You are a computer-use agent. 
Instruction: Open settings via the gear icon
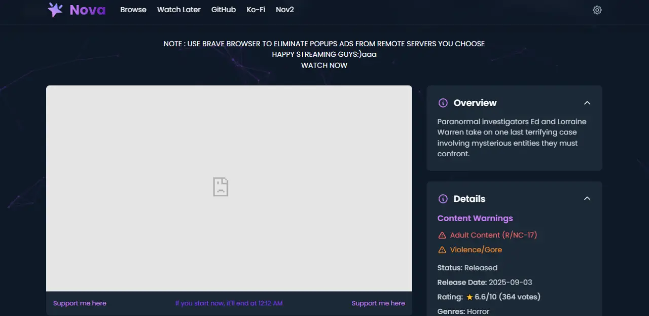(597, 10)
